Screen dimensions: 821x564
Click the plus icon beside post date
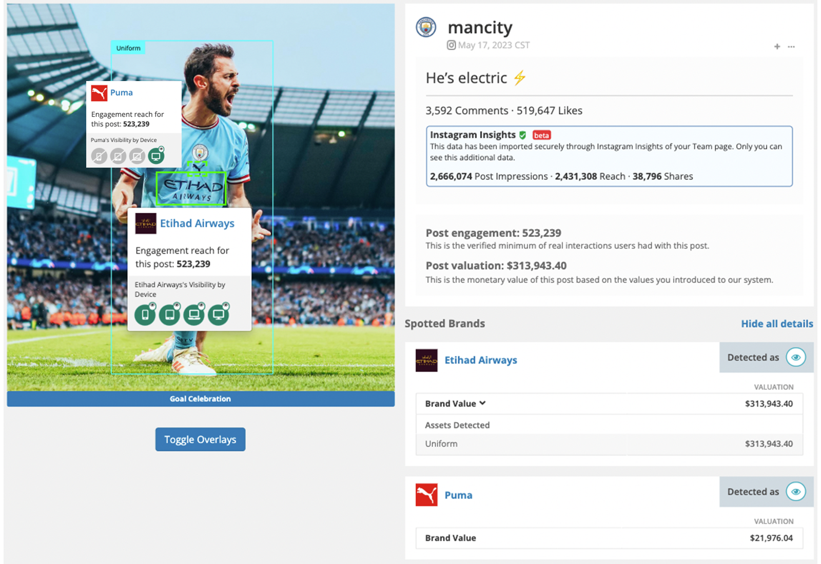point(777,47)
